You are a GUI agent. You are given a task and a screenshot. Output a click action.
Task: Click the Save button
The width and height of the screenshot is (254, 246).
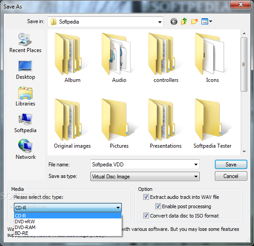pyautogui.click(x=231, y=165)
